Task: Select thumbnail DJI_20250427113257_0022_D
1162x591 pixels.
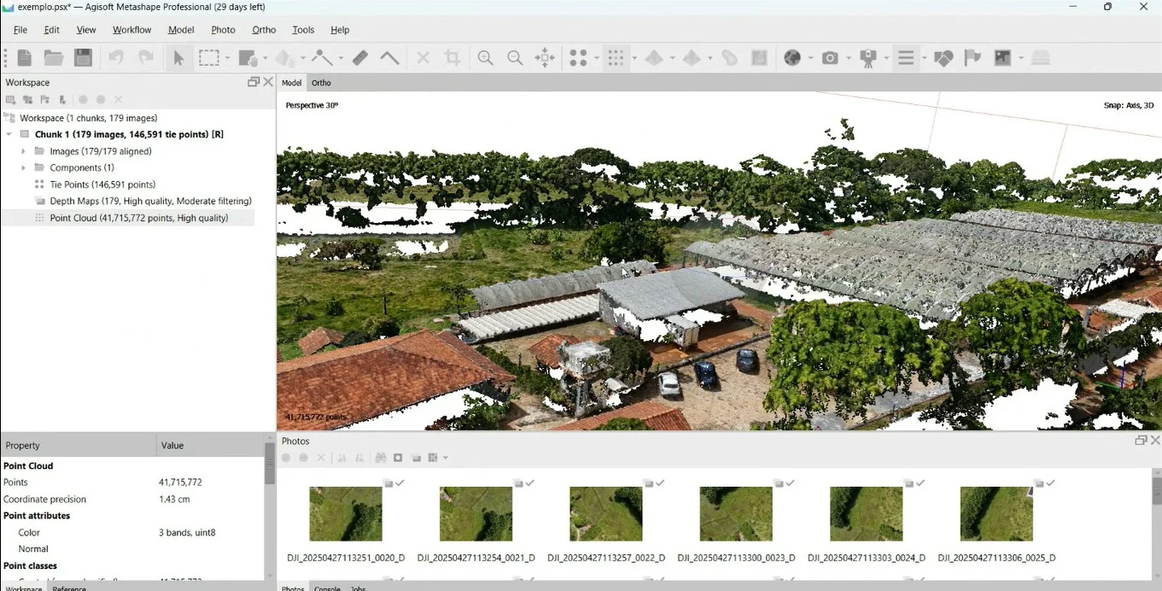Action: (606, 513)
